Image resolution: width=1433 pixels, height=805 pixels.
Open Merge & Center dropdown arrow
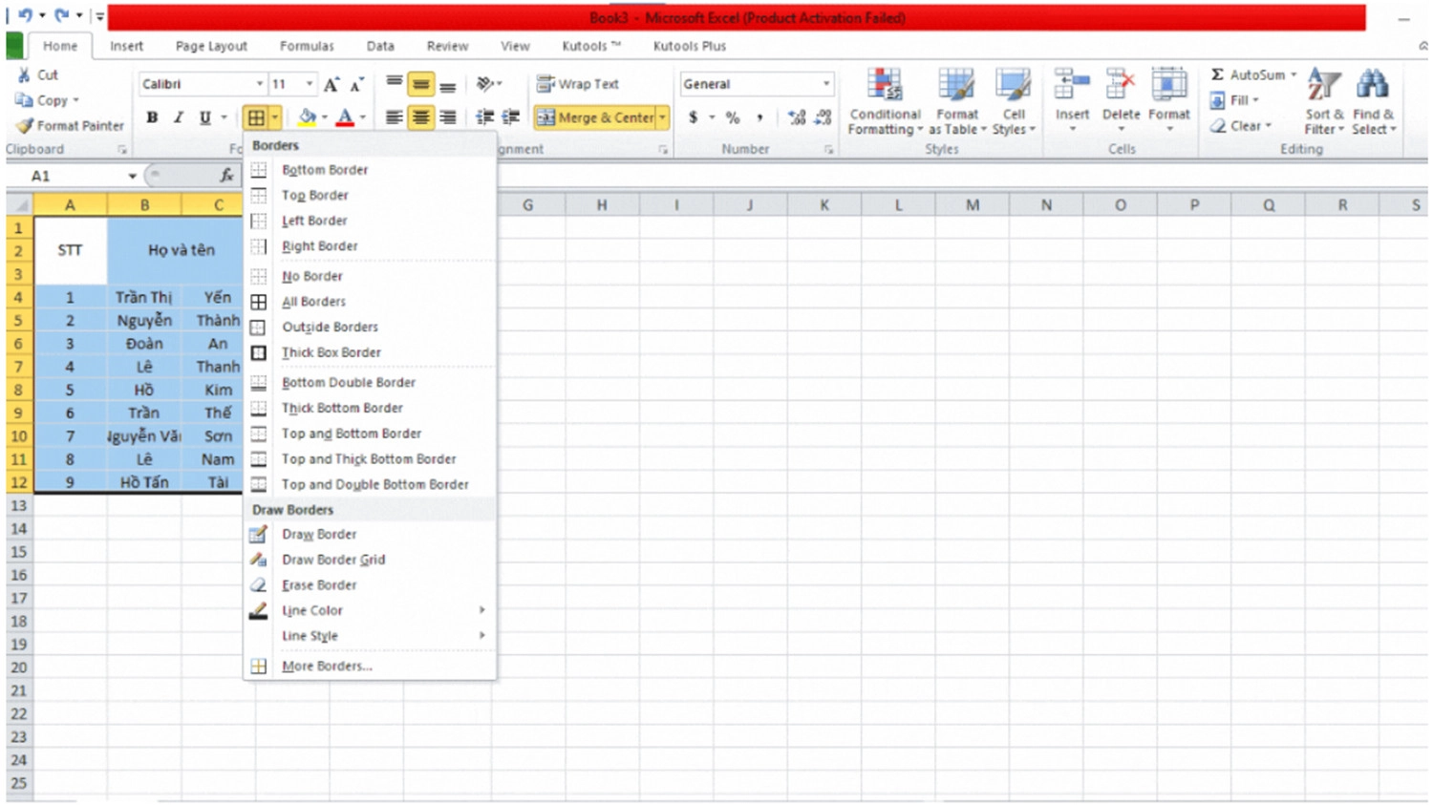click(x=663, y=117)
